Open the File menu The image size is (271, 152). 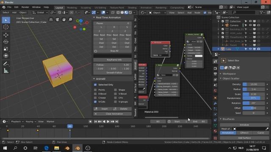point(9,7)
